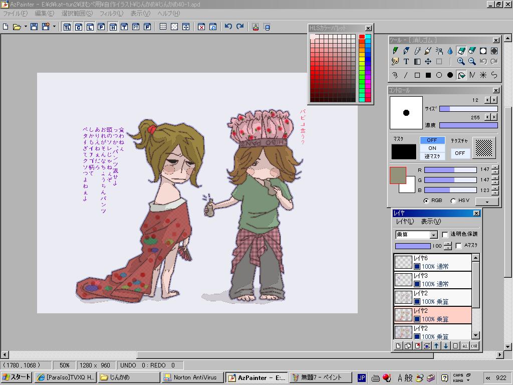Open the 乗算 blend mode dropdown

click(433, 235)
